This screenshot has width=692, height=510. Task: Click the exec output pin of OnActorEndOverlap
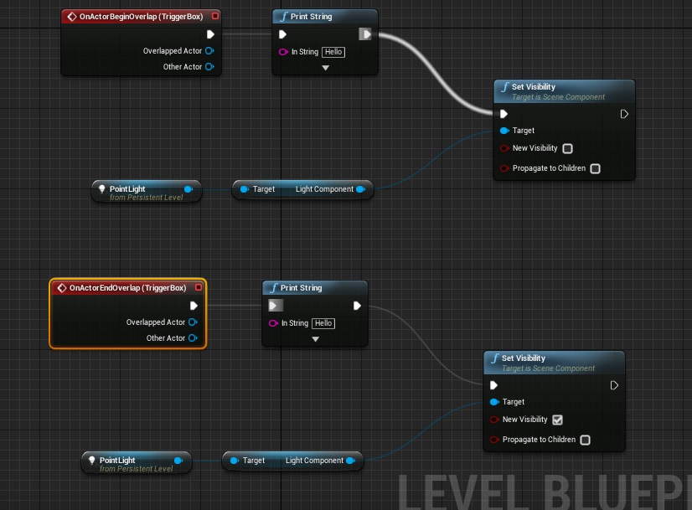[194, 306]
